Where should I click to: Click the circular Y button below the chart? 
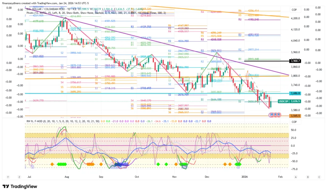(x=8, y=177)
